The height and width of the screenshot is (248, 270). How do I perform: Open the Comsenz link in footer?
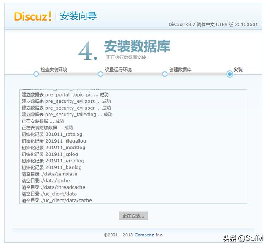[144, 235]
